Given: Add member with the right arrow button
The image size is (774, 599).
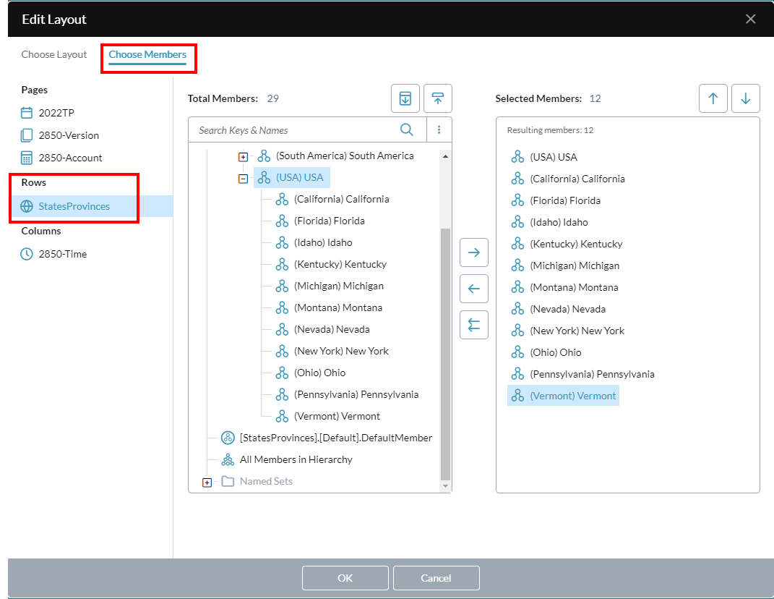Looking at the screenshot, I should pos(474,252).
